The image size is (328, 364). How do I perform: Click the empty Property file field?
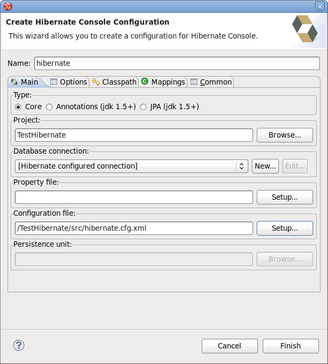[x=134, y=198]
